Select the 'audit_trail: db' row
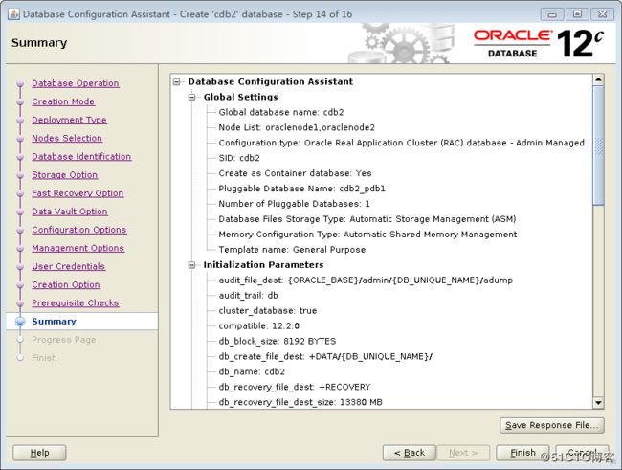622x470 pixels. [249, 296]
